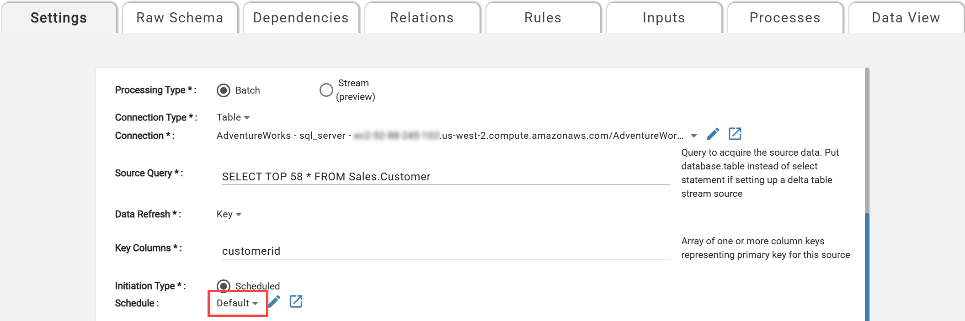Open the Rules tab
Image resolution: width=965 pixels, height=321 pixels.
pyautogui.click(x=543, y=18)
